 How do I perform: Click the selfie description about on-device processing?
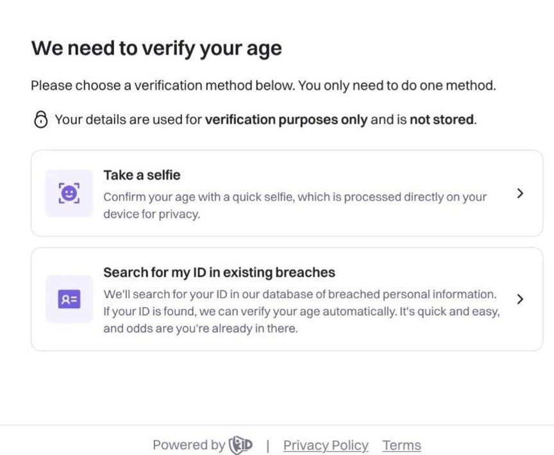point(295,205)
